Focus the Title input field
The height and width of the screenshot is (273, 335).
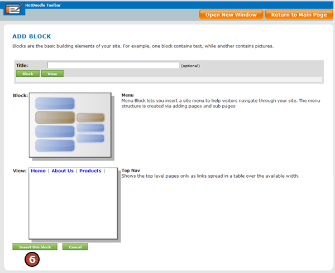[113, 65]
